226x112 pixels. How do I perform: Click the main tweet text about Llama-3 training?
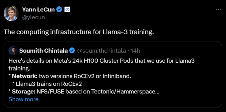(79, 32)
